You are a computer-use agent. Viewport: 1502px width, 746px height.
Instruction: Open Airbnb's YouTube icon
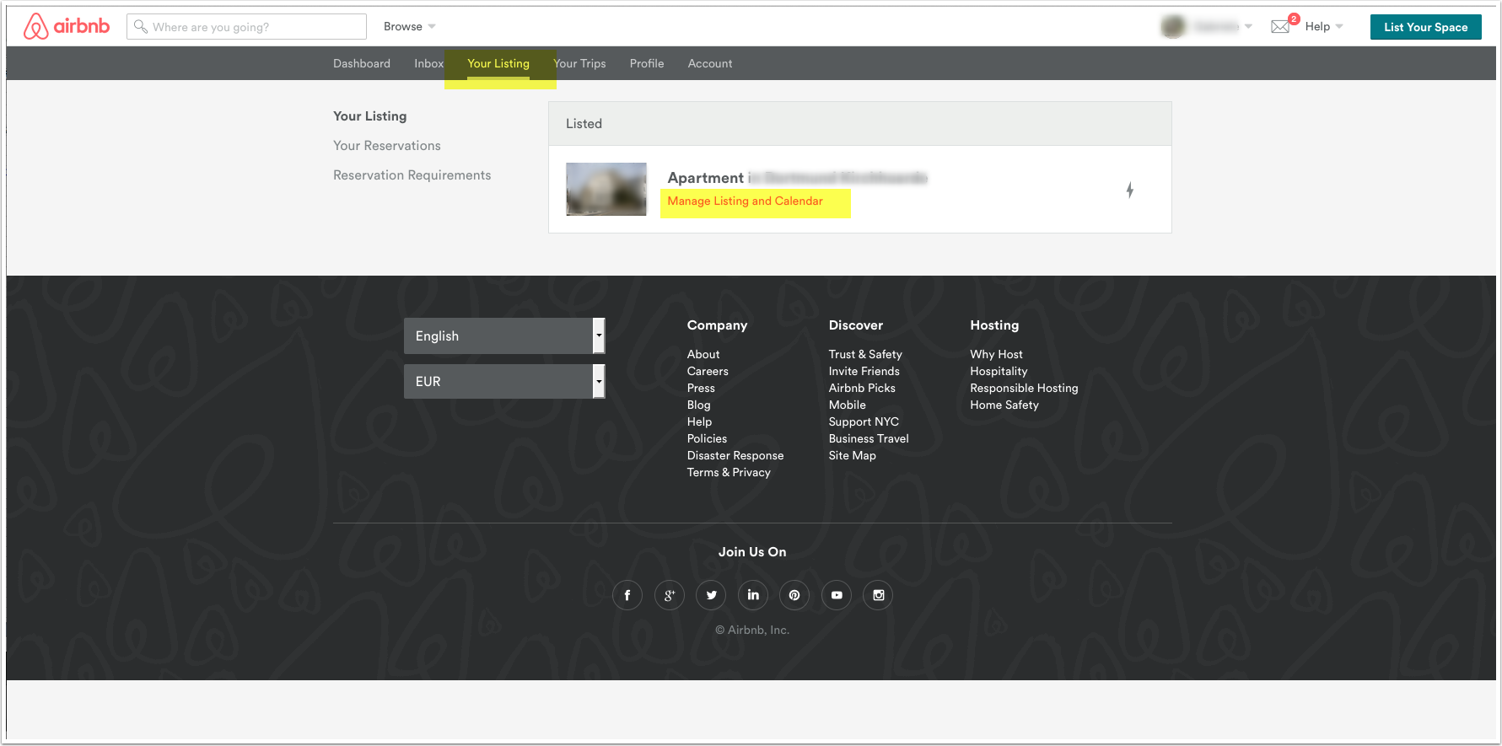click(837, 595)
